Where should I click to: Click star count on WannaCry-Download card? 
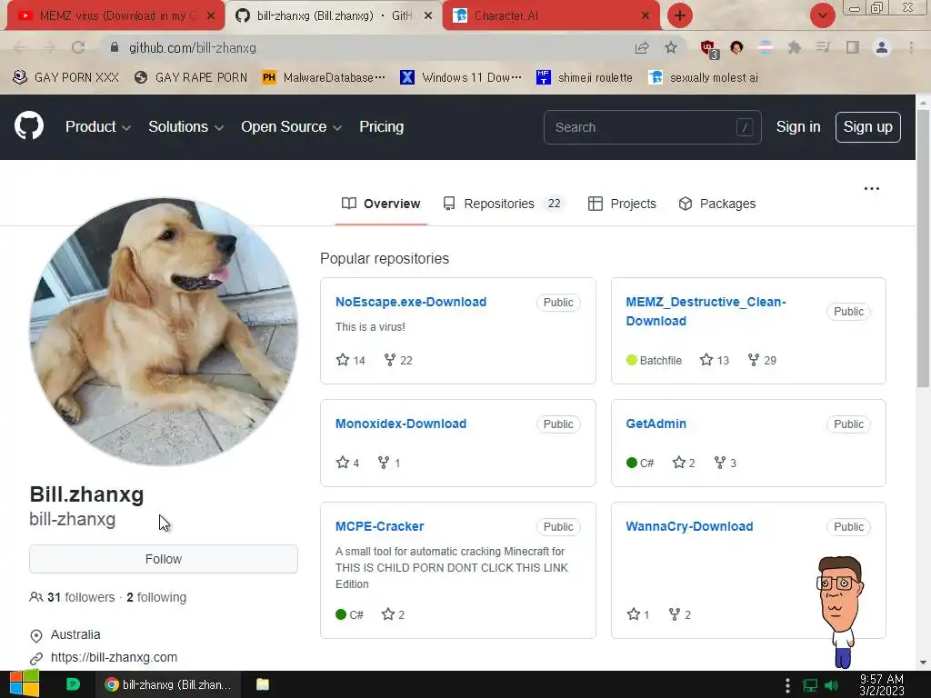pyautogui.click(x=638, y=614)
